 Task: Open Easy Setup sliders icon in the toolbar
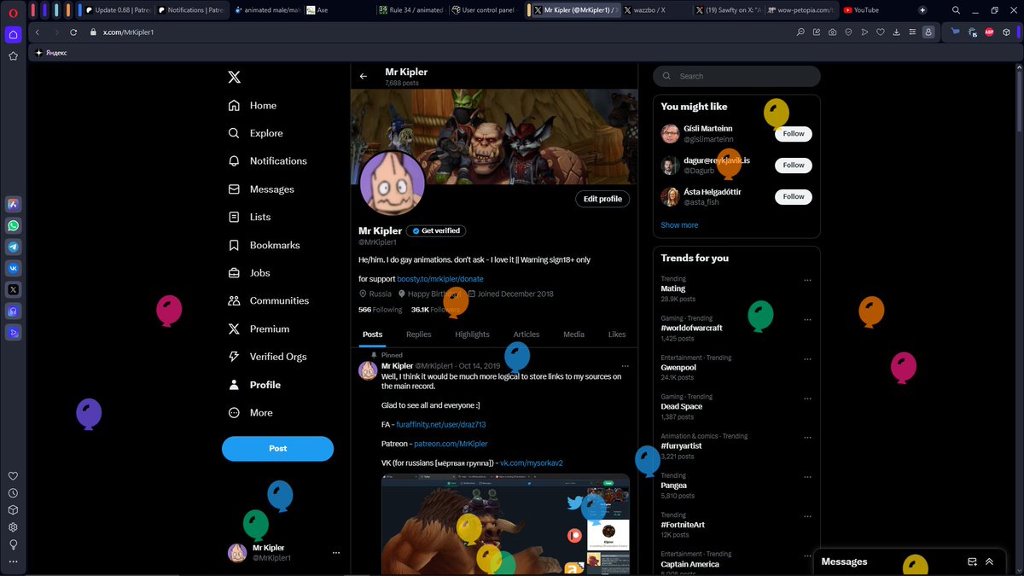click(x=912, y=32)
